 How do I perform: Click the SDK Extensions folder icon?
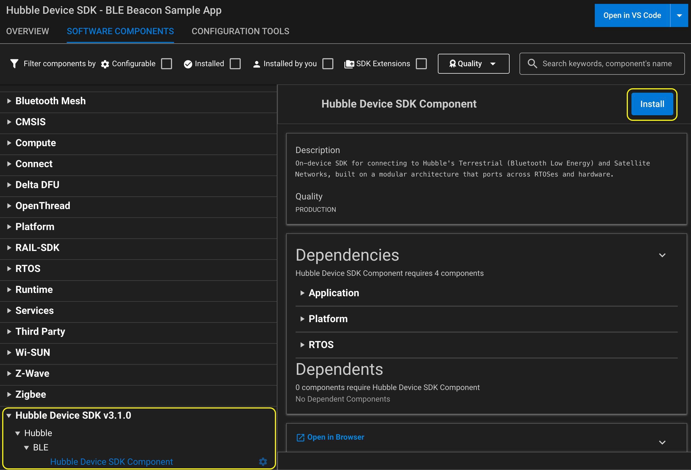pos(349,64)
